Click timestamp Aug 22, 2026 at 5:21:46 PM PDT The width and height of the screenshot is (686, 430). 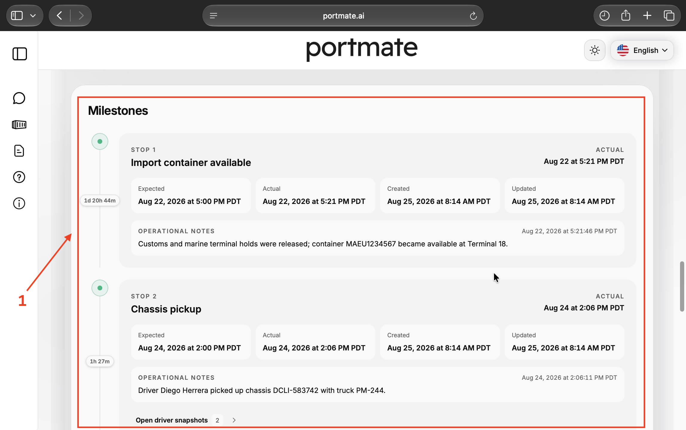(x=569, y=231)
